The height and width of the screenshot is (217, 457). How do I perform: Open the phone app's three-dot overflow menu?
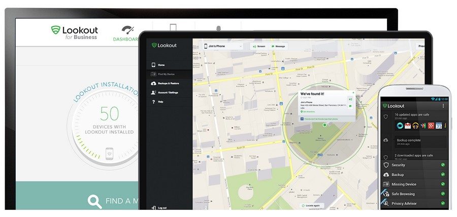[443, 105]
